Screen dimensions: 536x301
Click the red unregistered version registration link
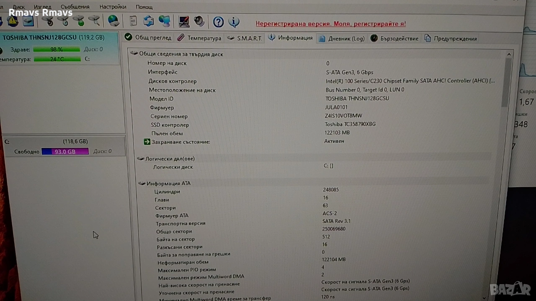click(330, 24)
